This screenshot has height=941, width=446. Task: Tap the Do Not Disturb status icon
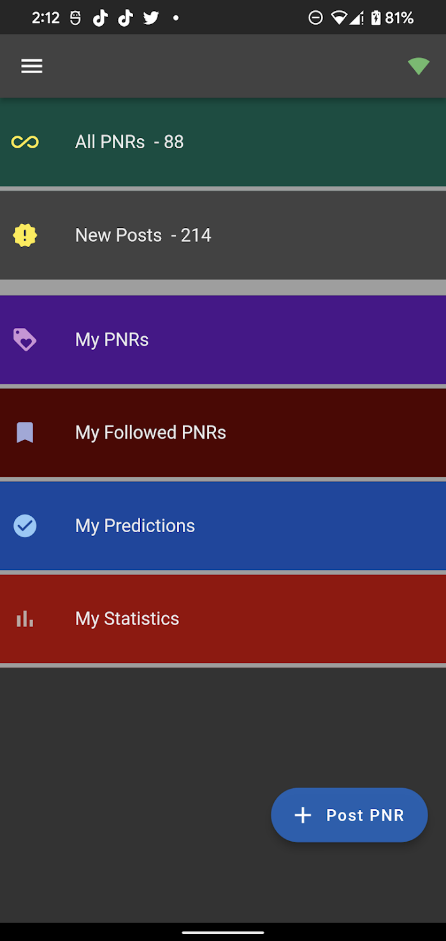point(315,18)
